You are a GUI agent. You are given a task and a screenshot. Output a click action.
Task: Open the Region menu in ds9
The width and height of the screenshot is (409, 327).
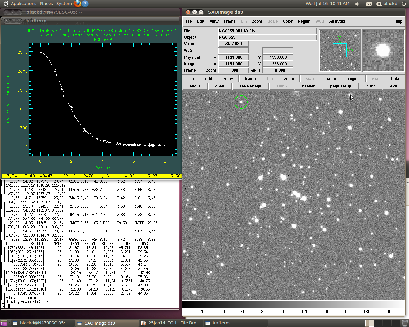[x=304, y=21]
